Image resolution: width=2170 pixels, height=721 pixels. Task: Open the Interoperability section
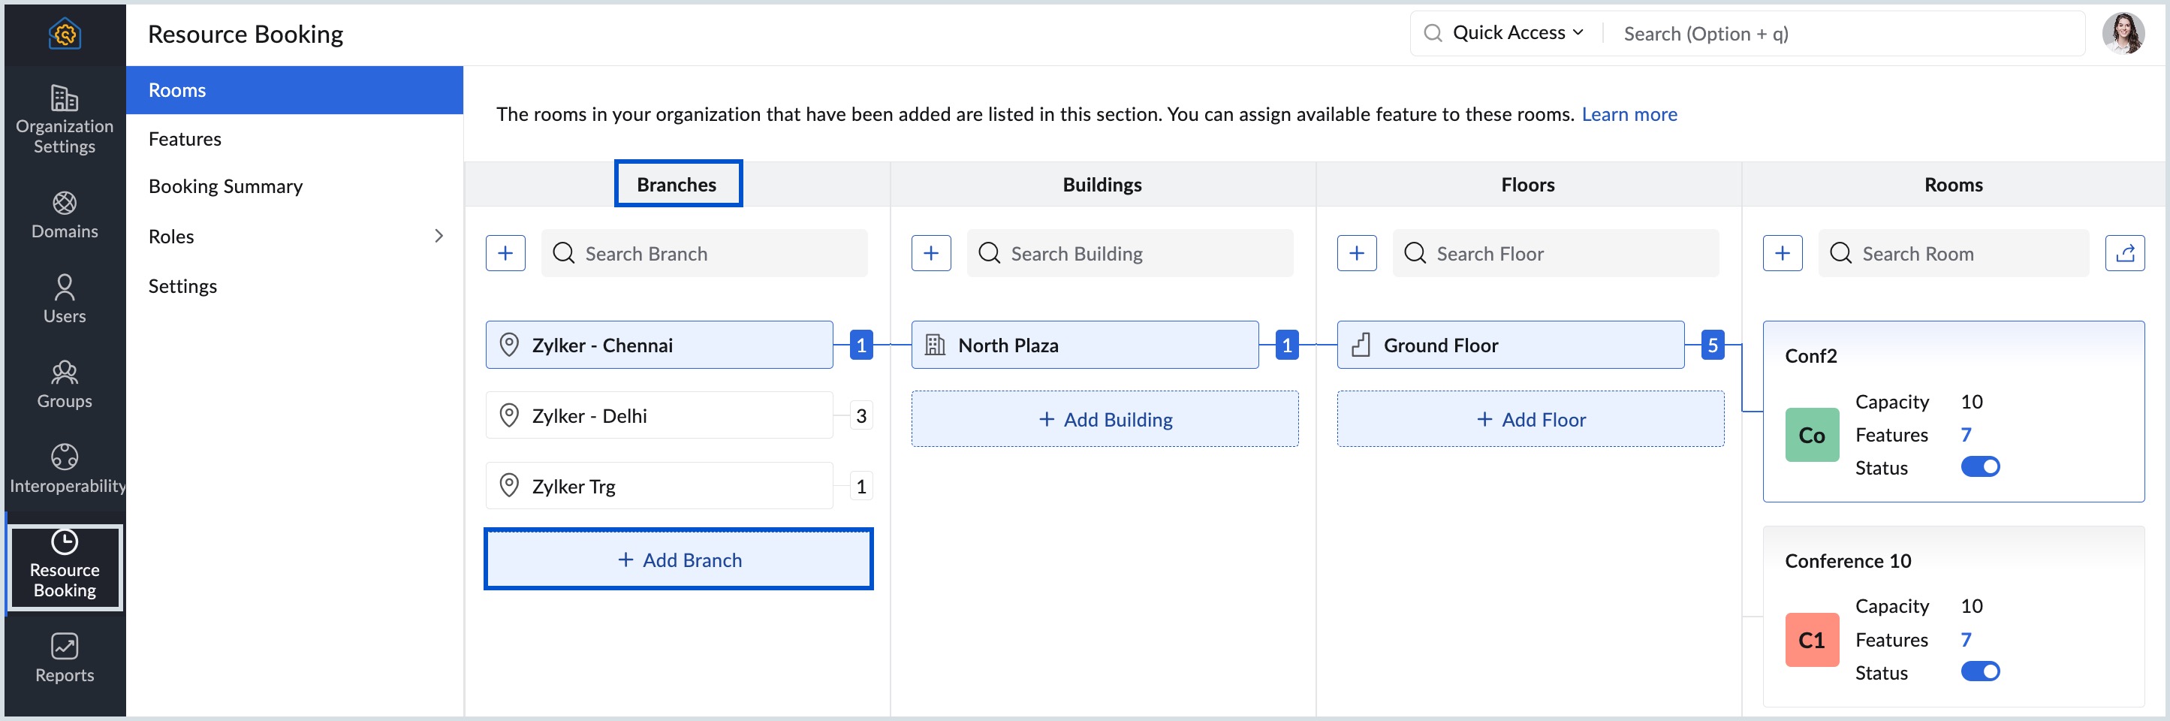pyautogui.click(x=64, y=469)
